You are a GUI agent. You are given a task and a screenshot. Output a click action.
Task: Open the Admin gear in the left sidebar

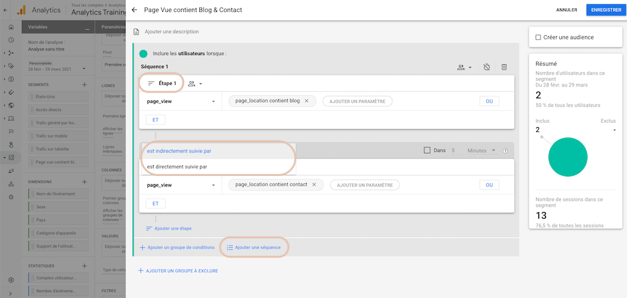coord(11,280)
